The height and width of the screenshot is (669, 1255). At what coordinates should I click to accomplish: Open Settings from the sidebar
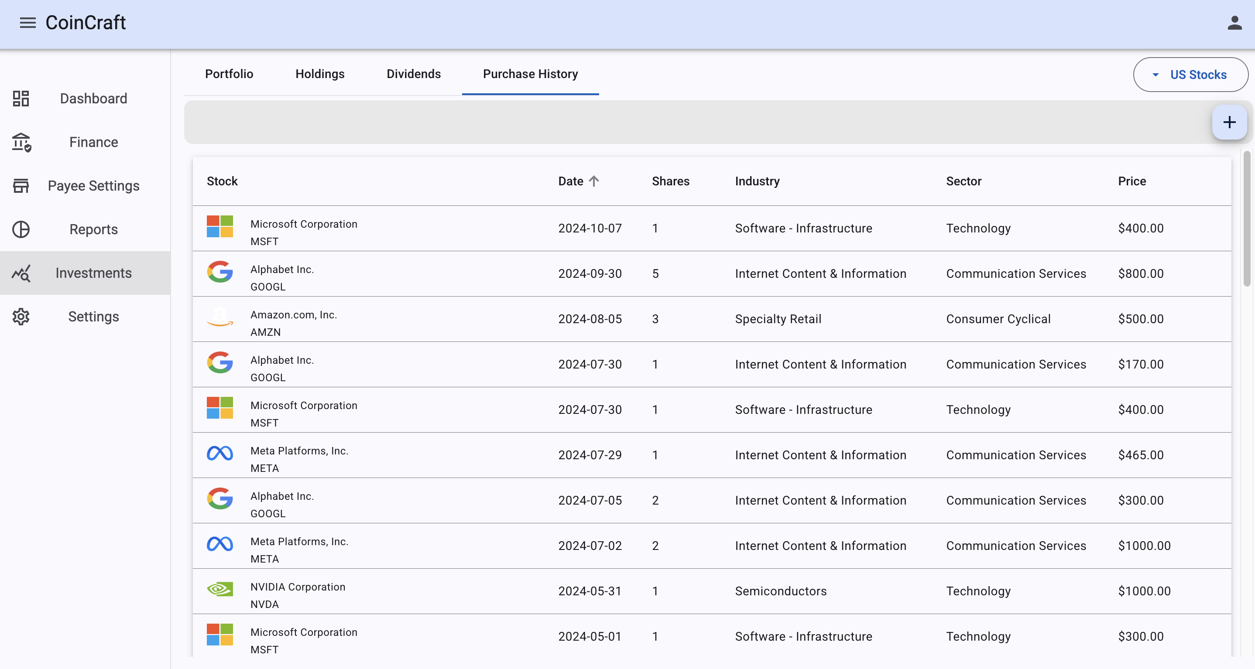pos(85,317)
